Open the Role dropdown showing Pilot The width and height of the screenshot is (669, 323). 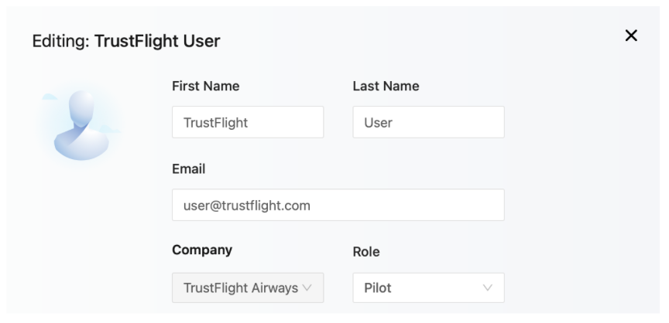(428, 288)
